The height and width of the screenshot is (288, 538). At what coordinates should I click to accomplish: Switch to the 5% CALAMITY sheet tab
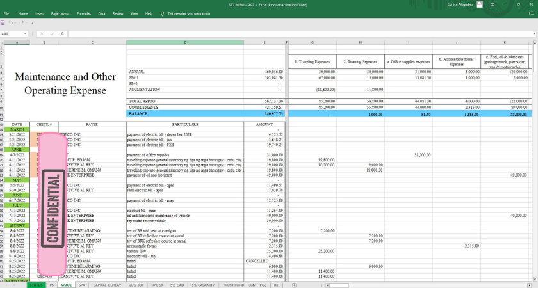click(x=203, y=284)
